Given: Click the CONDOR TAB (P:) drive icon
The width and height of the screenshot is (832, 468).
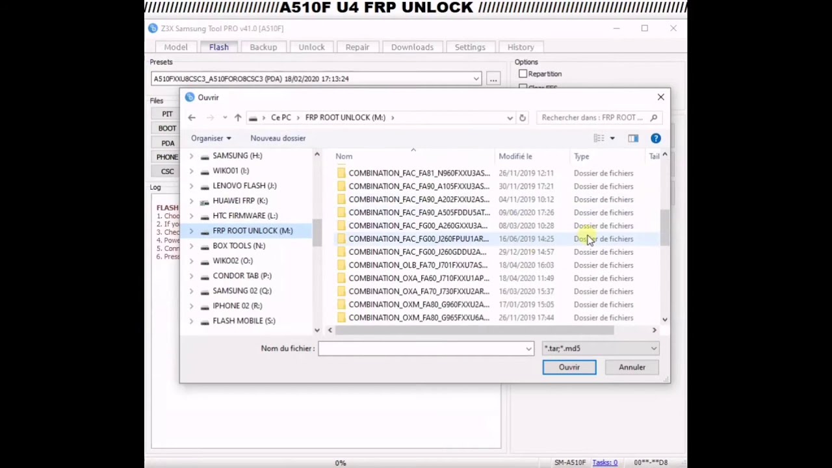Looking at the screenshot, I should tap(205, 276).
